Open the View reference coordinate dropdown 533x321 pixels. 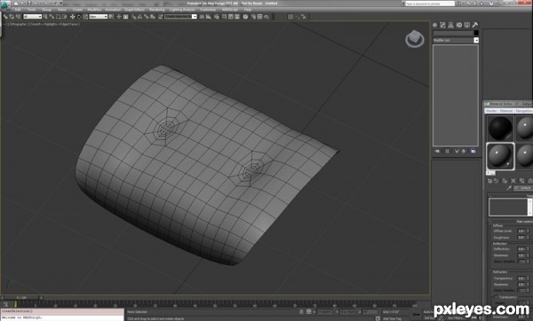99,17
